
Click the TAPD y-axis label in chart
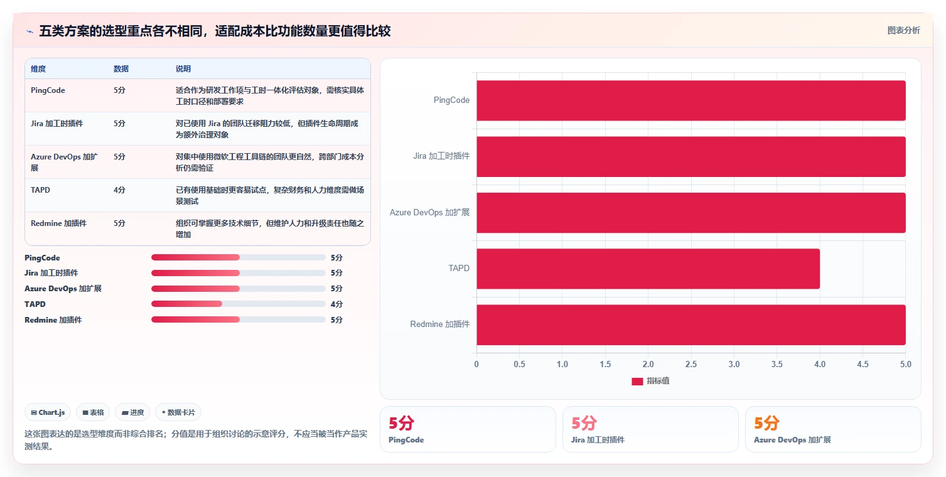(459, 269)
